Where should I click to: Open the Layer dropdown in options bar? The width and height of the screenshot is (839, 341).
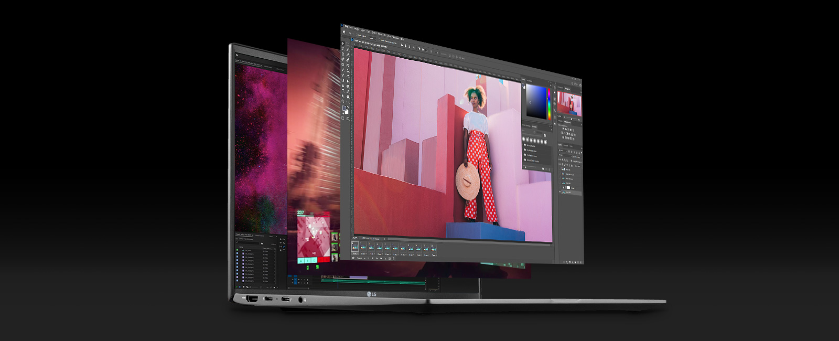coord(371,38)
